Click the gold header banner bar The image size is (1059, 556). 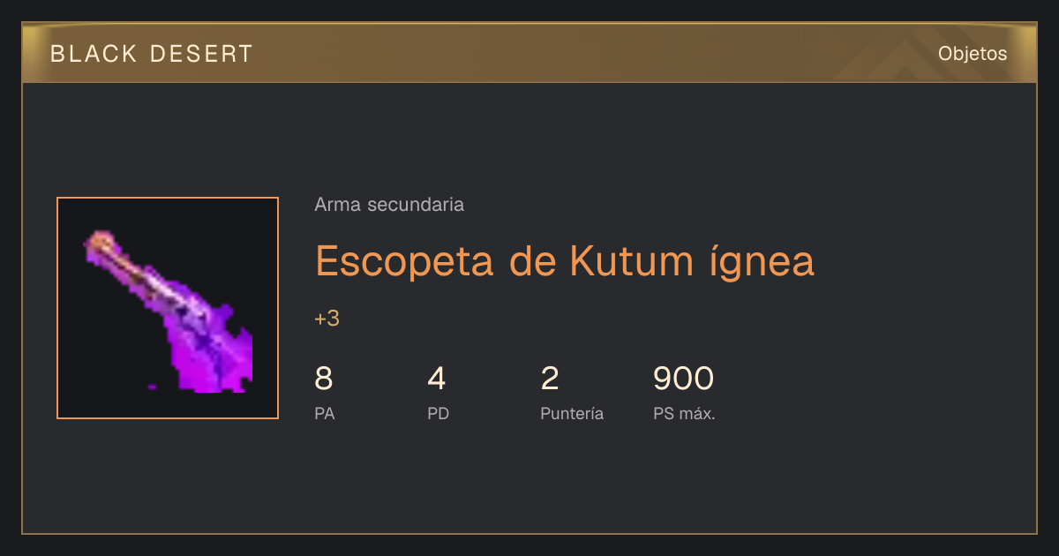529,53
